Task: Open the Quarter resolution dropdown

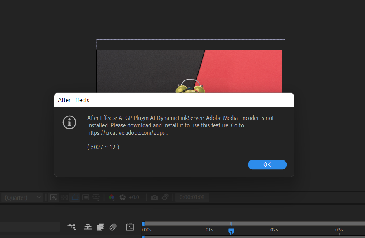Action: pos(22,198)
